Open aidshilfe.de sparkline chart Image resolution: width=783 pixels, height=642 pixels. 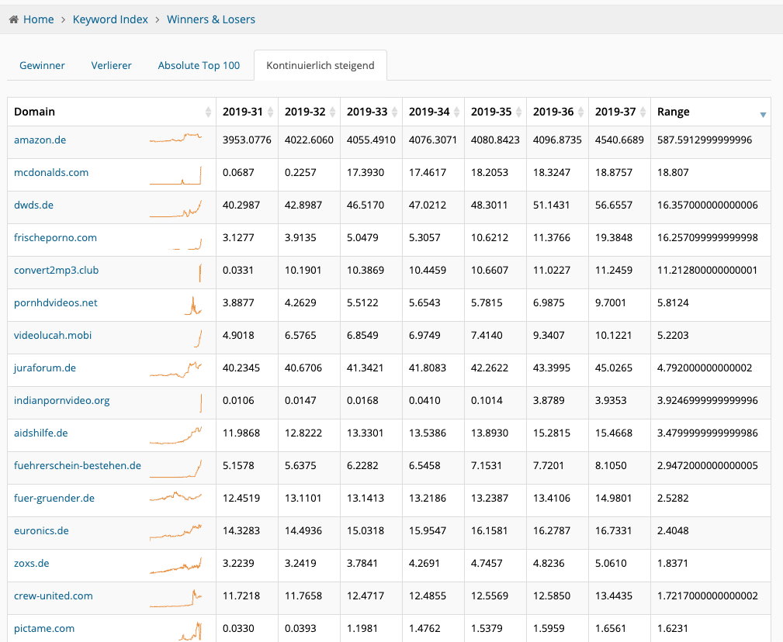[176, 436]
